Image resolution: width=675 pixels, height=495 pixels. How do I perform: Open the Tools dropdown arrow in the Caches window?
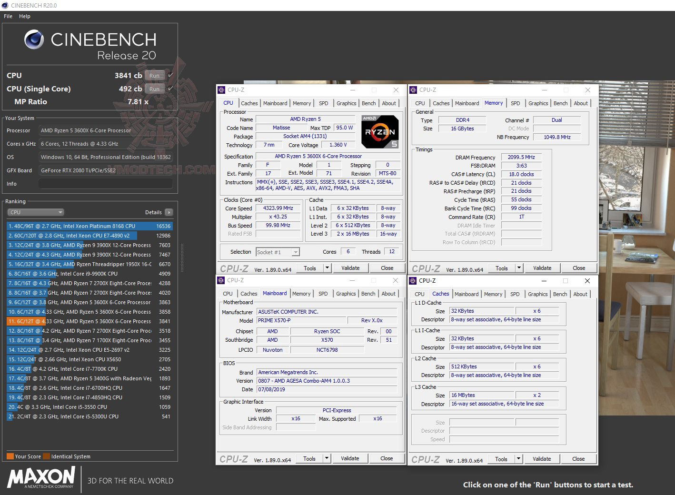[x=520, y=459]
